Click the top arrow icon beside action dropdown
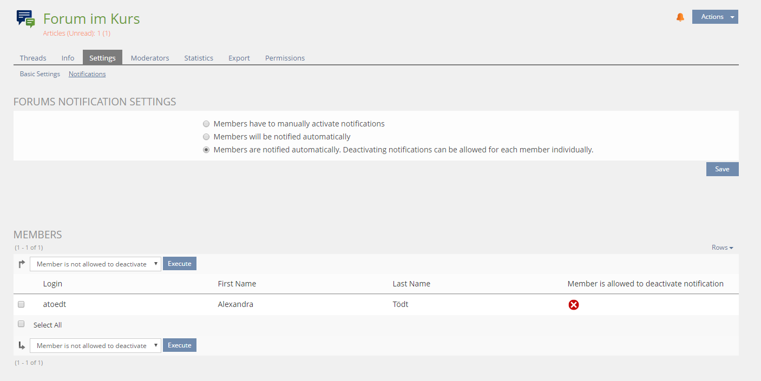The height and width of the screenshot is (381, 761). point(22,264)
